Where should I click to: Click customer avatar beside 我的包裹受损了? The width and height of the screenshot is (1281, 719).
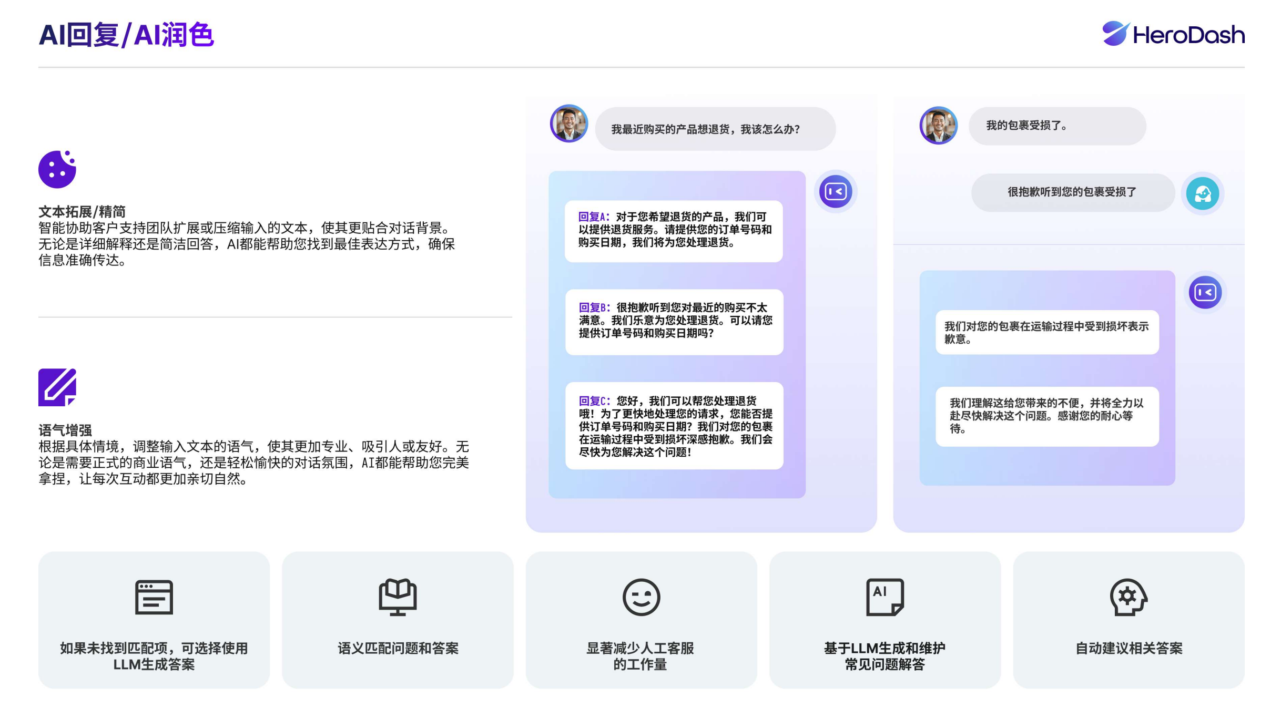tap(939, 126)
